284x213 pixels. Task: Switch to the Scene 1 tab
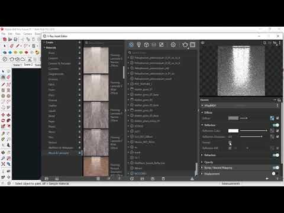coord(17,64)
